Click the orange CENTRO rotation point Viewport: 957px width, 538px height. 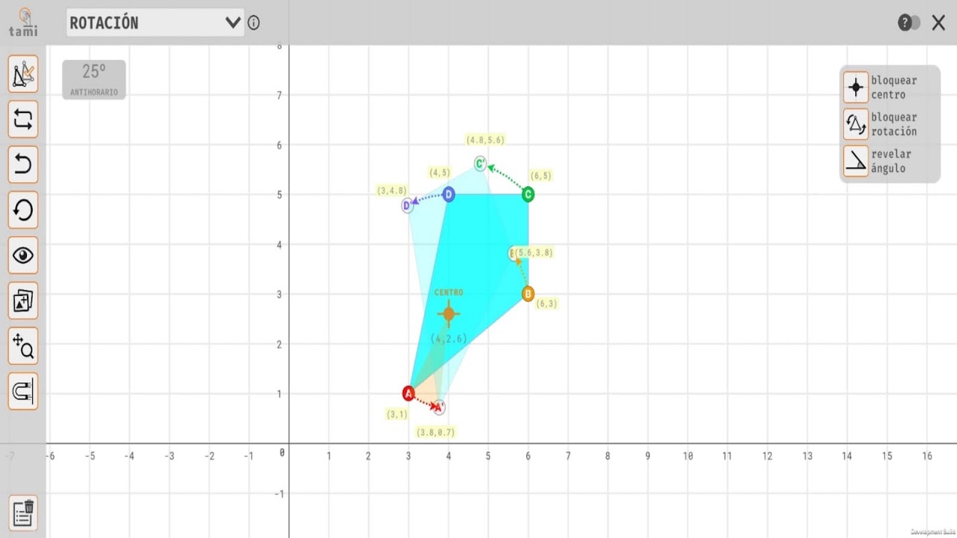(449, 313)
